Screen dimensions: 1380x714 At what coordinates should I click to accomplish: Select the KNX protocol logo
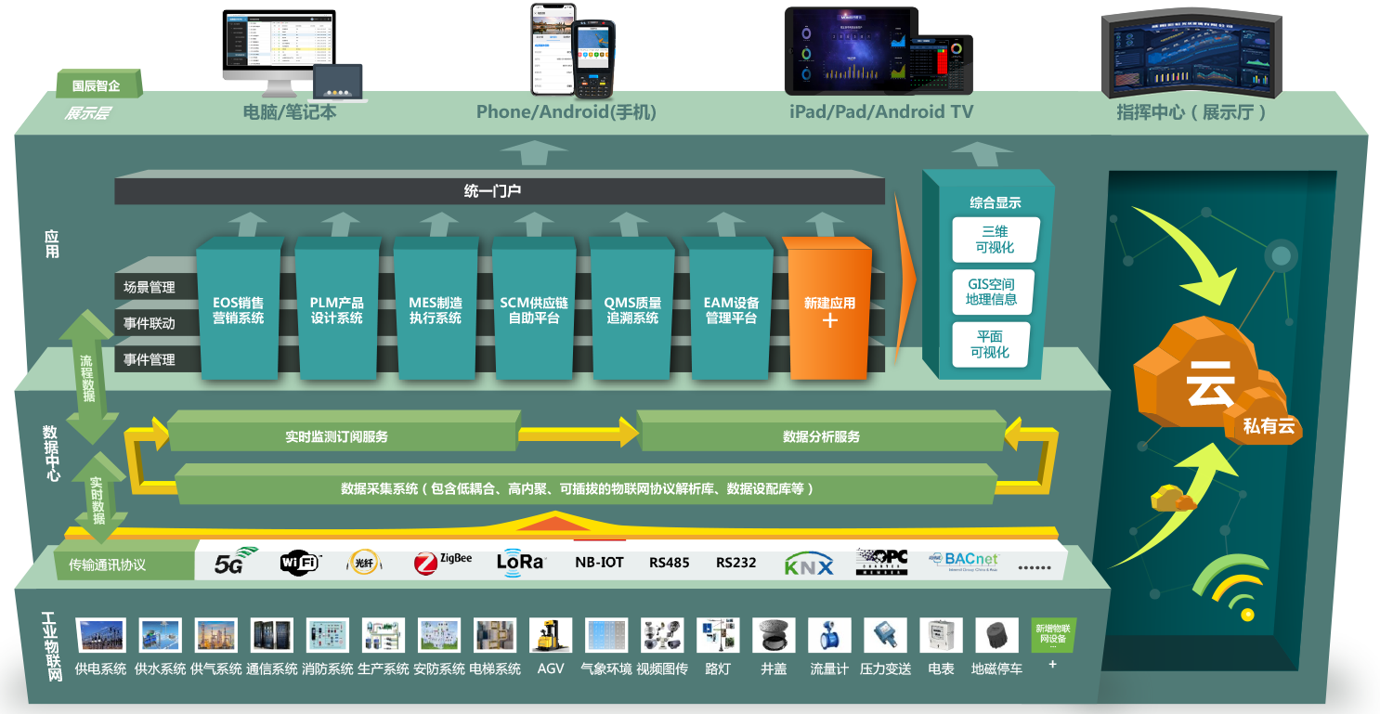[809, 564]
